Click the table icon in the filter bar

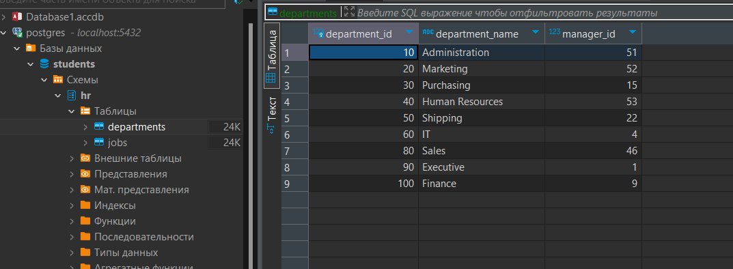272,12
